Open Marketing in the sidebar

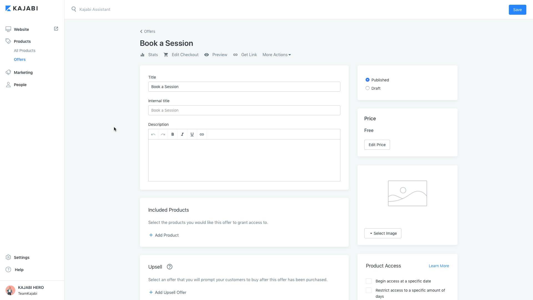(23, 72)
